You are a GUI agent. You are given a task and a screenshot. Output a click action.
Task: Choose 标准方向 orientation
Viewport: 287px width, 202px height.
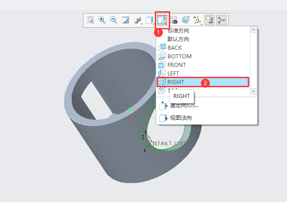coord(178,31)
